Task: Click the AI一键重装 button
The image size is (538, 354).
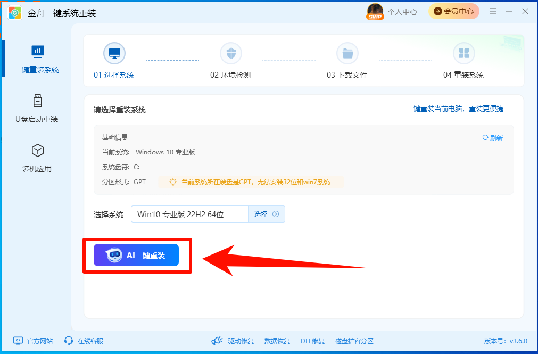Action: click(136, 255)
